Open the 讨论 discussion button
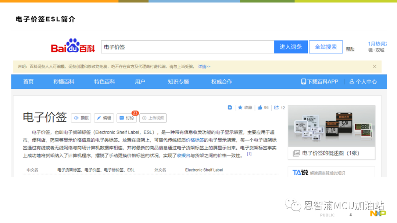The width and height of the screenshot is (397, 223). 126,118
